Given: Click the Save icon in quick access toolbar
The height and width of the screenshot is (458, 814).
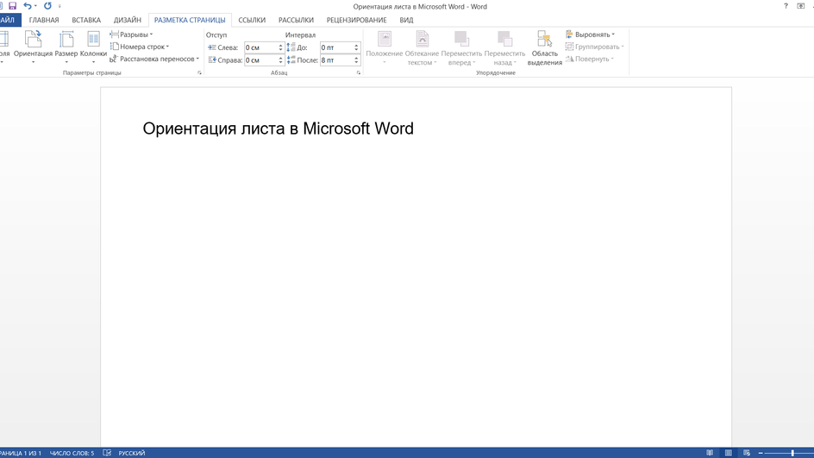Looking at the screenshot, I should (12, 6).
